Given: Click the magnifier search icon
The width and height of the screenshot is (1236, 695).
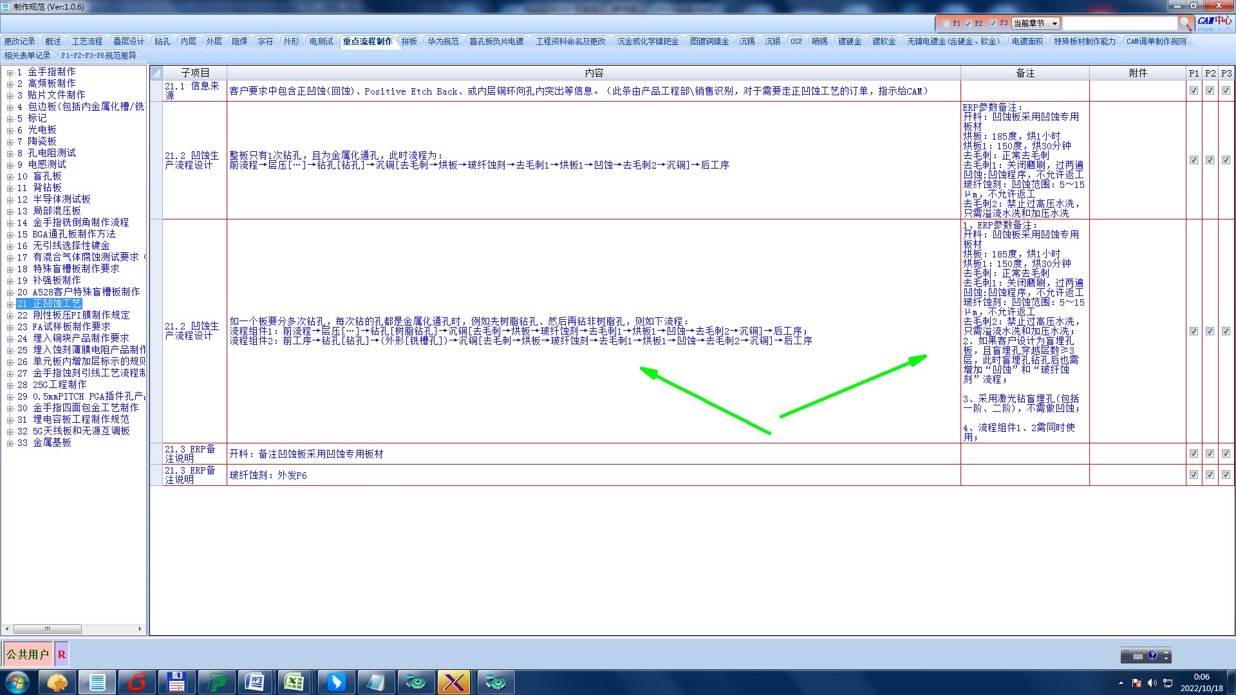Looking at the screenshot, I should coord(1185,23).
